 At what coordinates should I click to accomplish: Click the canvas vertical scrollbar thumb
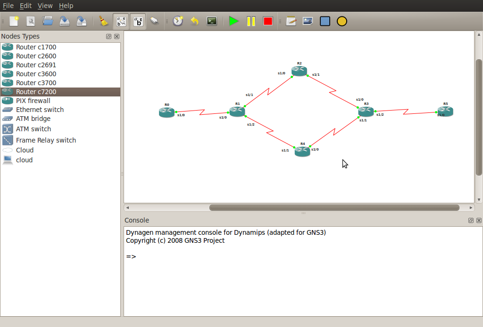tap(479, 118)
